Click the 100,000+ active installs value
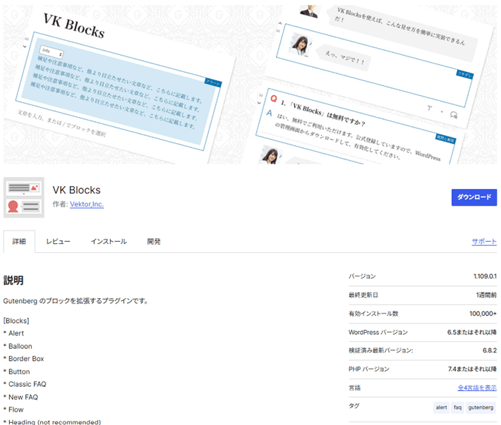501x425 pixels. point(483,314)
